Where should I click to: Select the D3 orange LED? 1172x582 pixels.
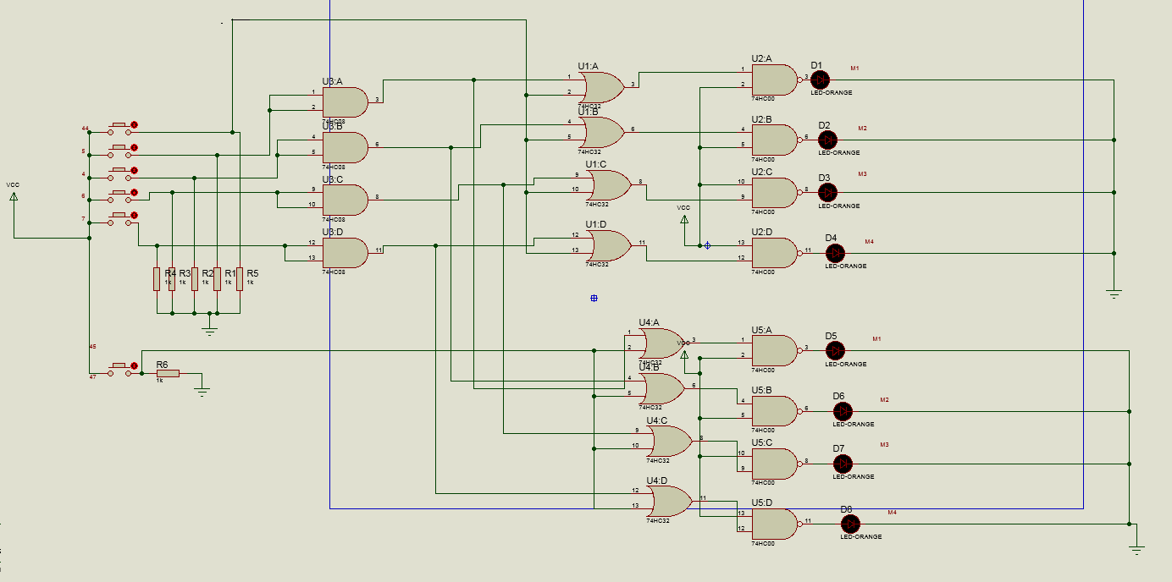click(x=827, y=193)
